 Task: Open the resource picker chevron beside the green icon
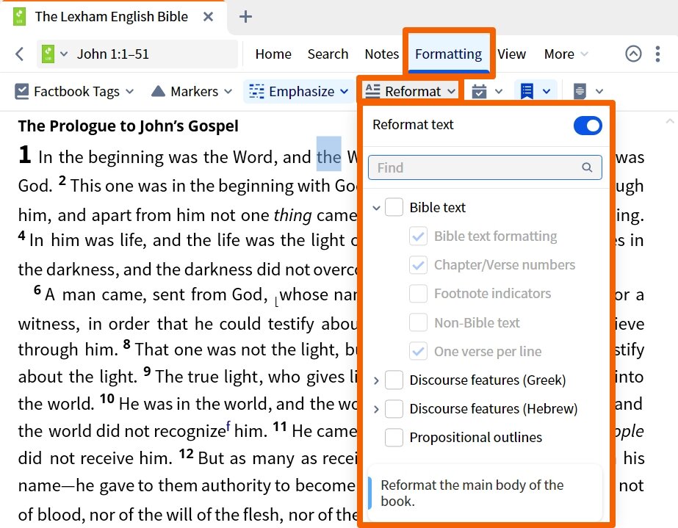pos(64,54)
